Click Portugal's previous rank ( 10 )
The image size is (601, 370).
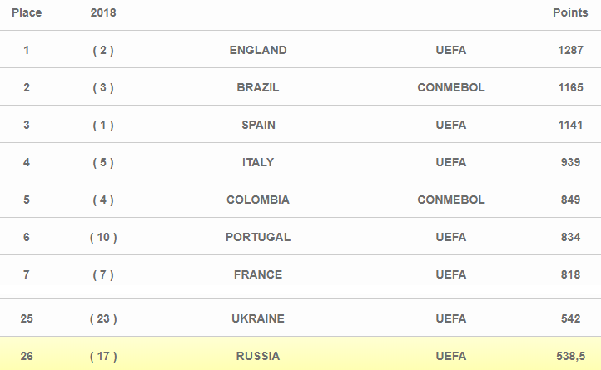click(x=103, y=237)
